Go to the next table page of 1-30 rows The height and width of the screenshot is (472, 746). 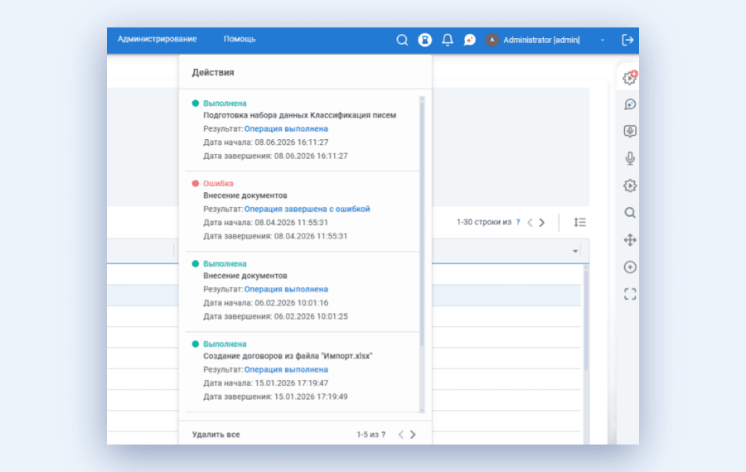(x=542, y=223)
